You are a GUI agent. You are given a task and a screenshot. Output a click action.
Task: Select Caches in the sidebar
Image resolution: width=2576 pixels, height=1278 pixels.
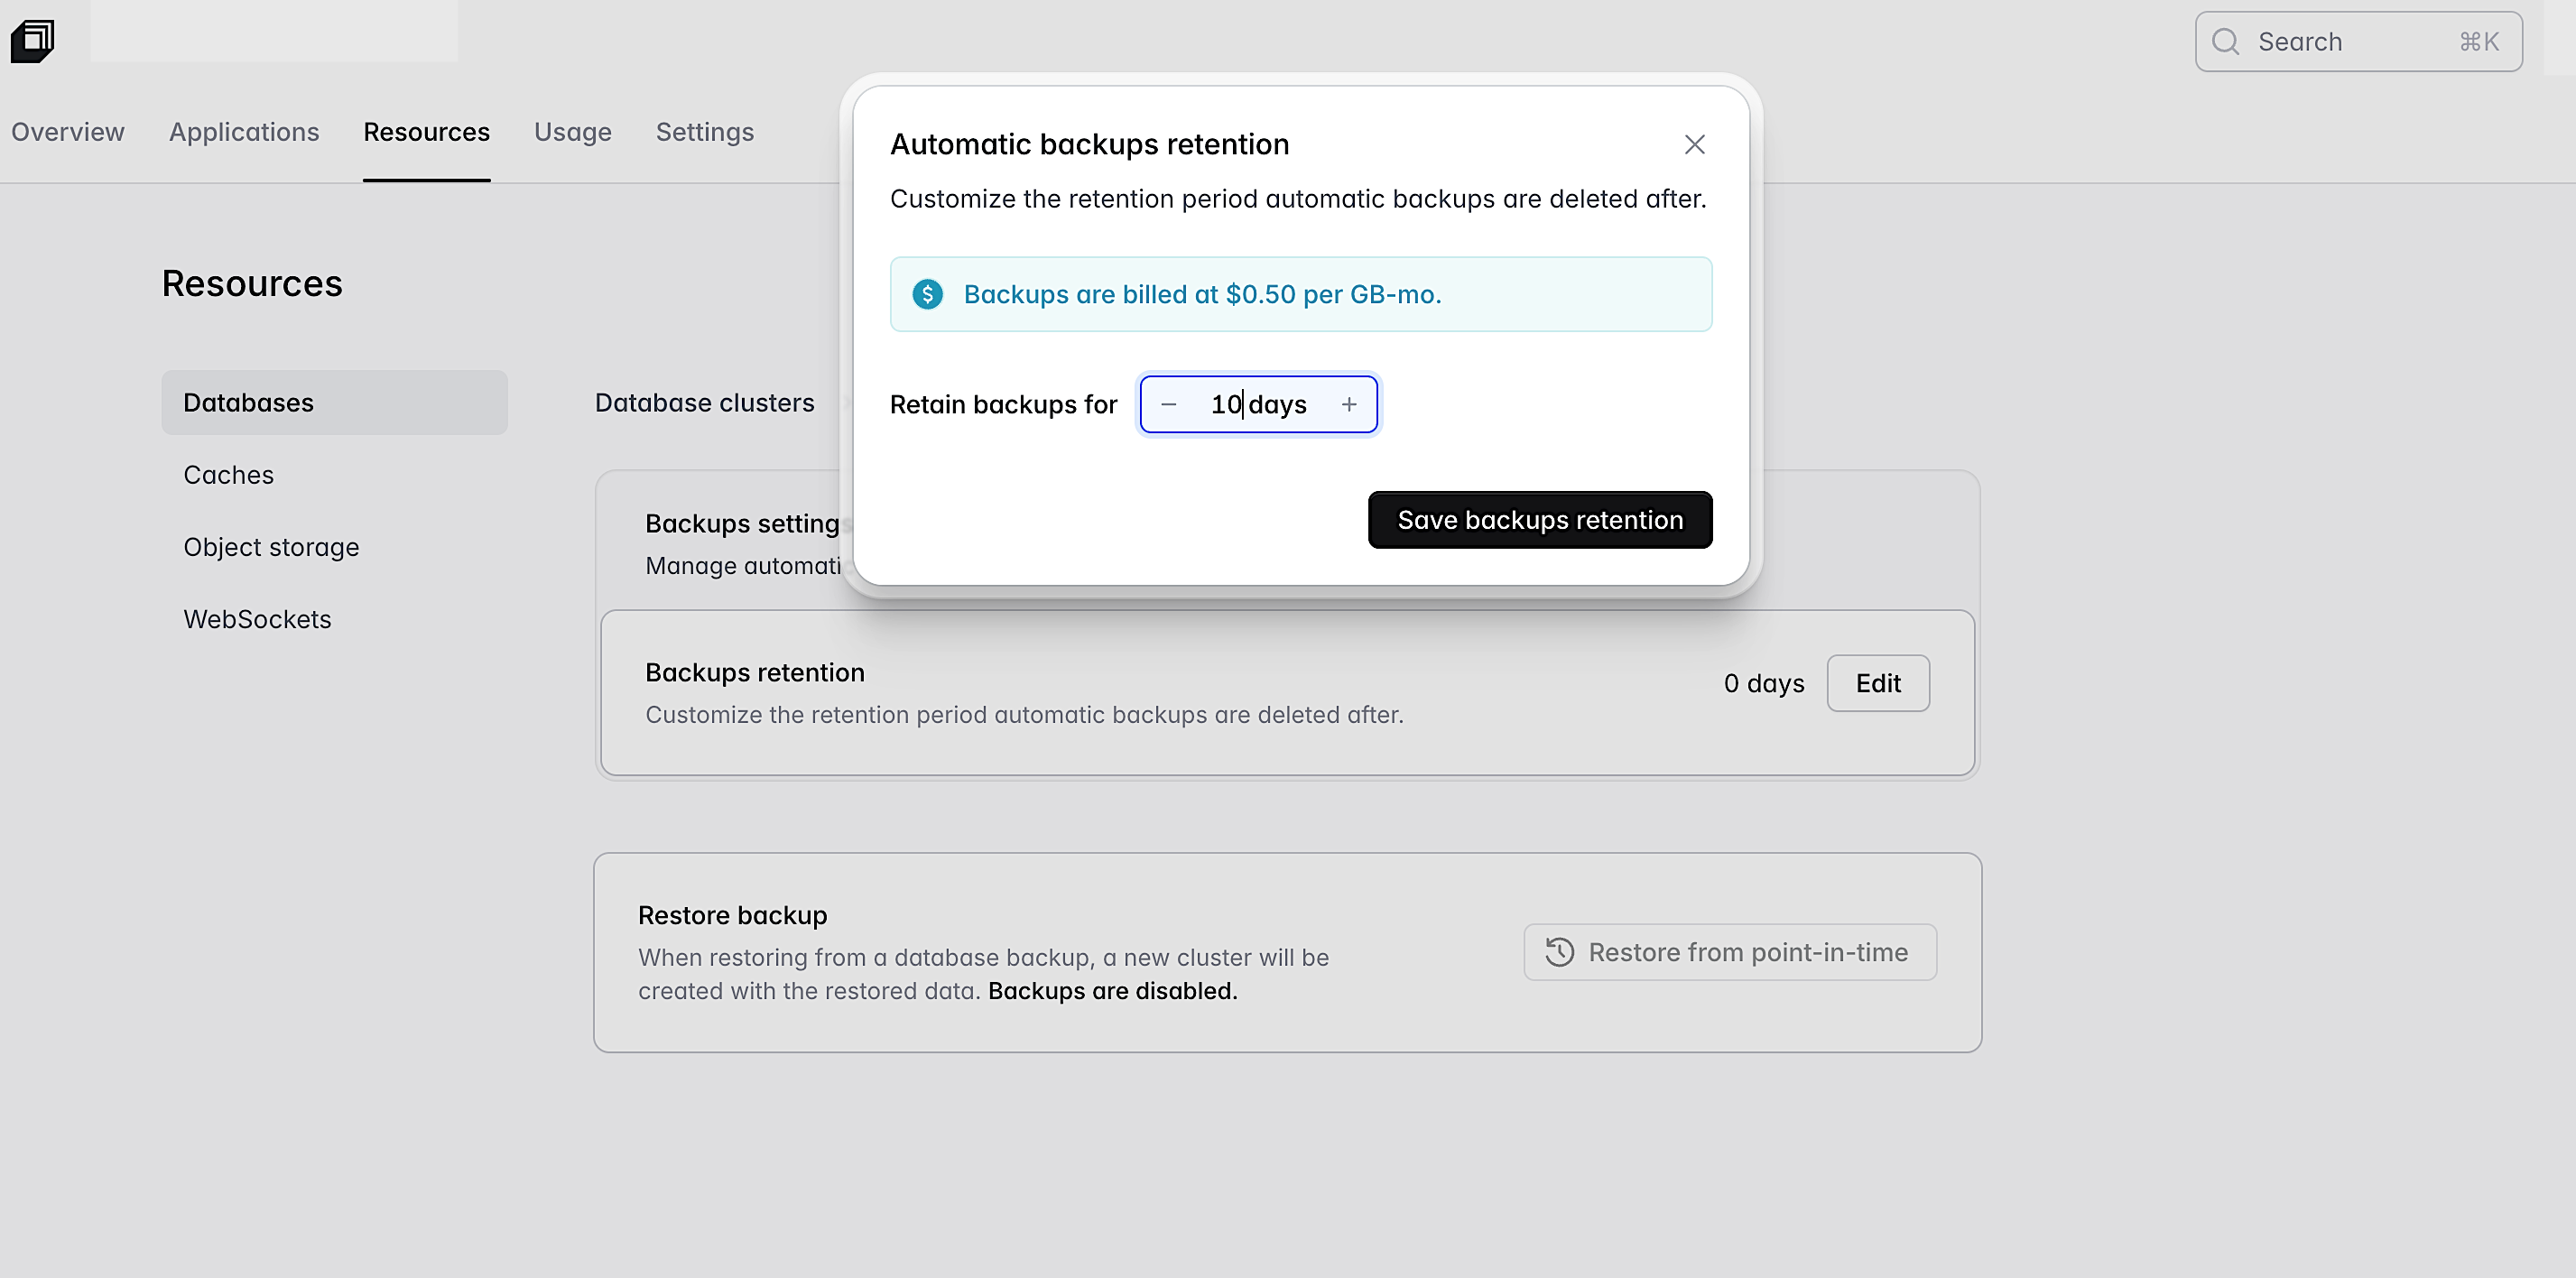point(228,475)
